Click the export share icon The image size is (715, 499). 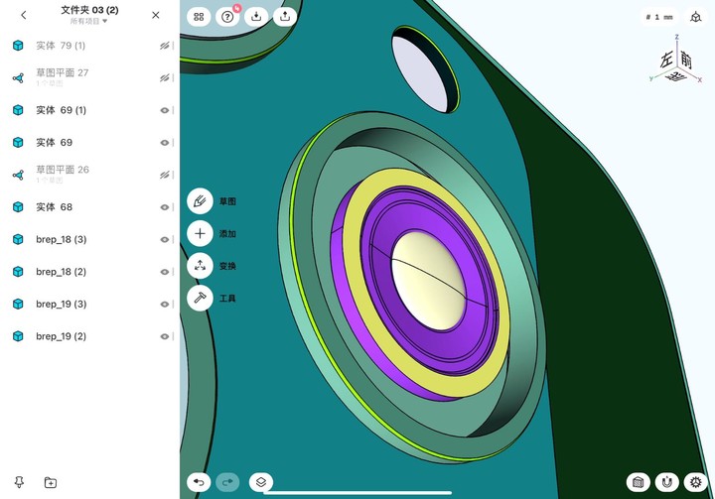(285, 17)
